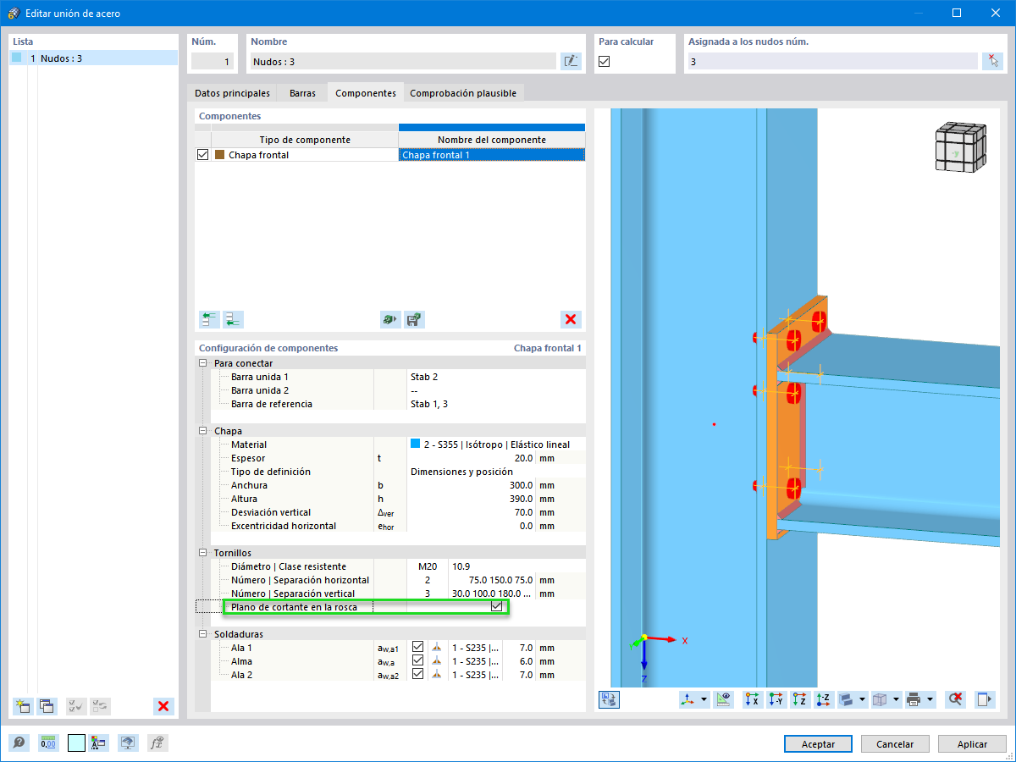Open the print dropdown arrow
This screenshot has height=762, width=1016.
click(x=930, y=699)
